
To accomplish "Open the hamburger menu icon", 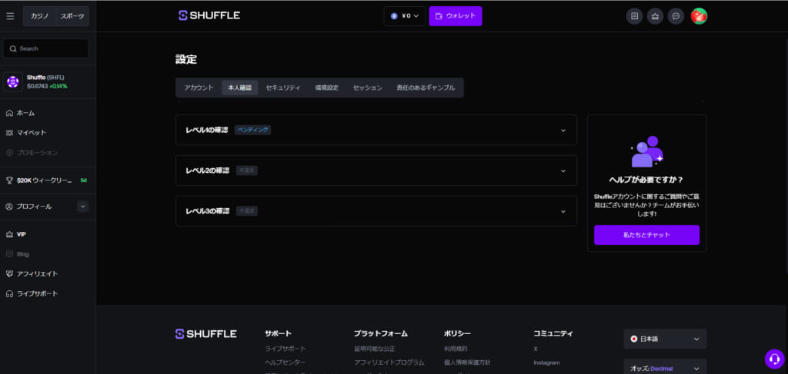I will 10,16.
